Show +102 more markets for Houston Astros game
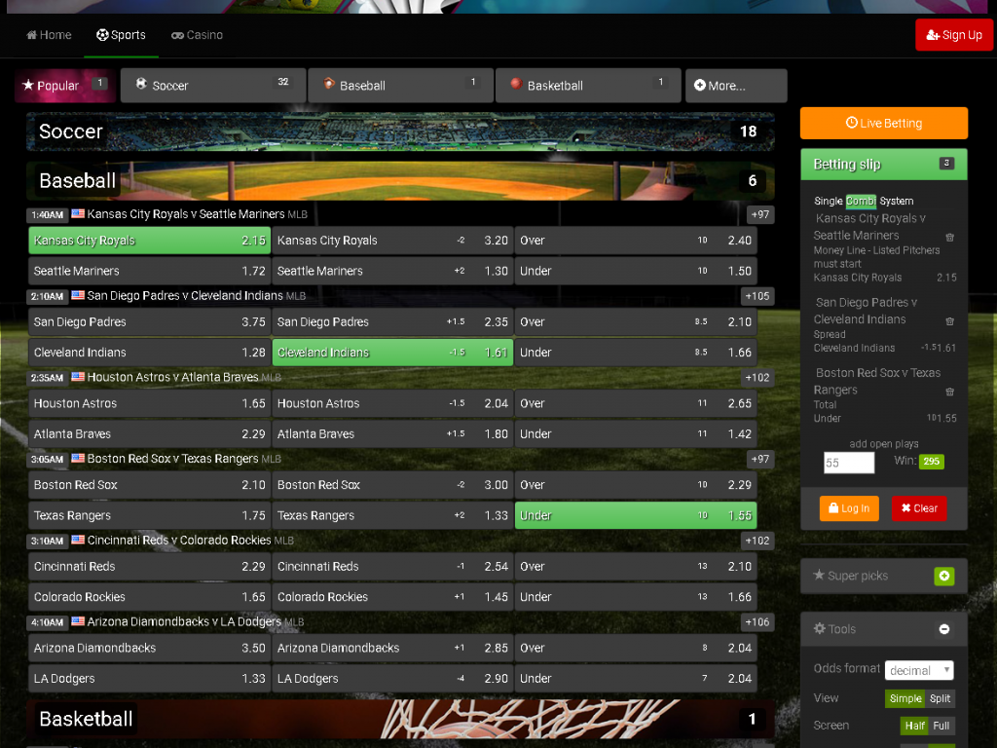The width and height of the screenshot is (997, 748). click(x=757, y=378)
